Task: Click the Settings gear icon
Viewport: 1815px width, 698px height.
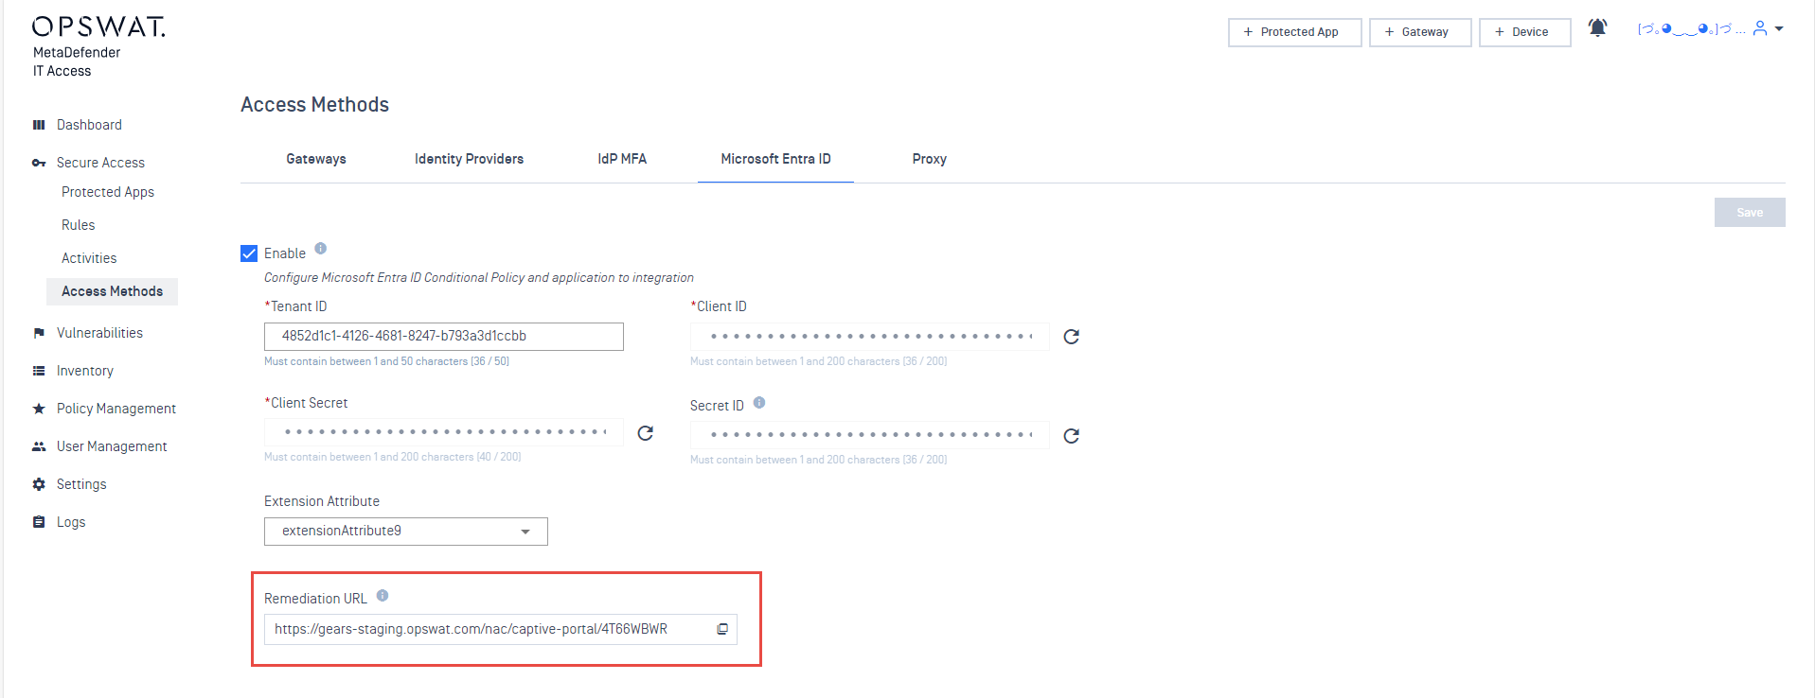Action: click(39, 484)
